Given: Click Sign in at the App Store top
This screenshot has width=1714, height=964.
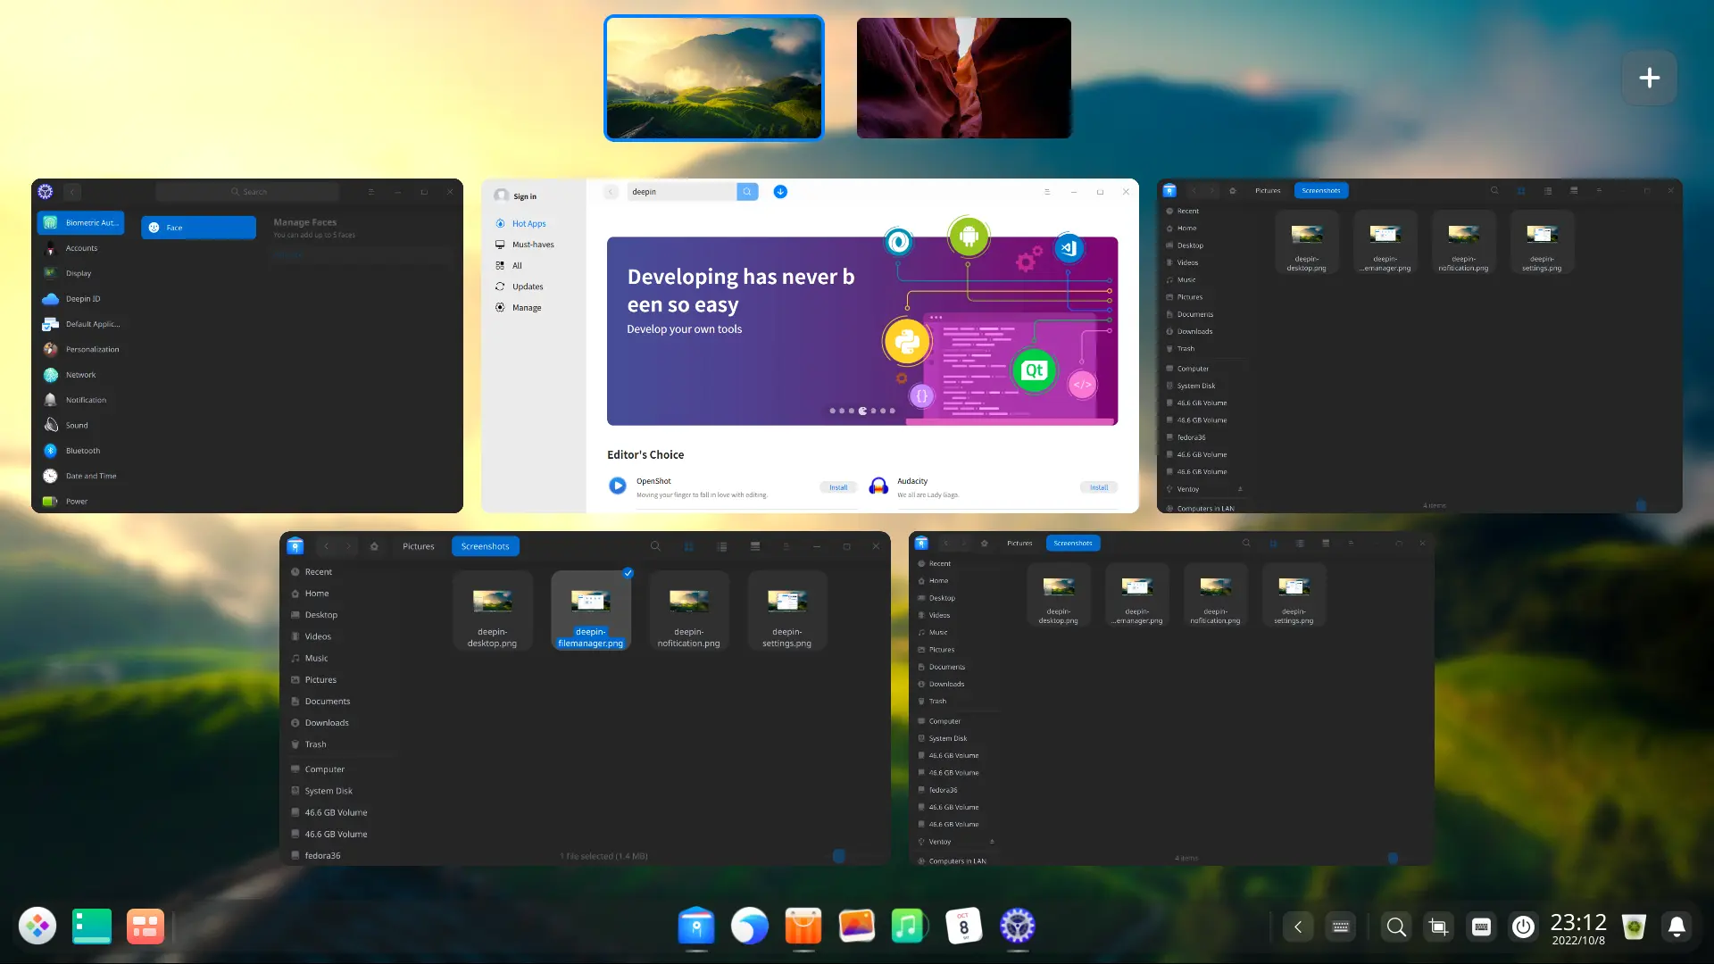Looking at the screenshot, I should (524, 196).
